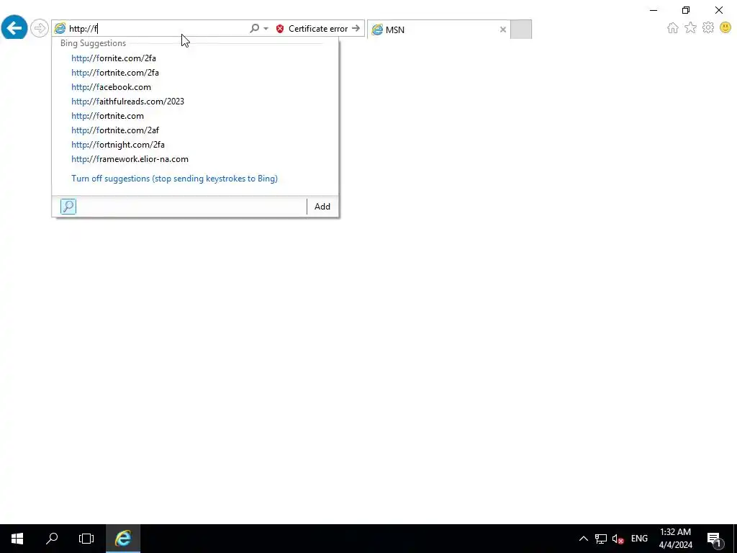Click the Bing search provider icon
Screen dimensions: 737x553
(x=68, y=207)
